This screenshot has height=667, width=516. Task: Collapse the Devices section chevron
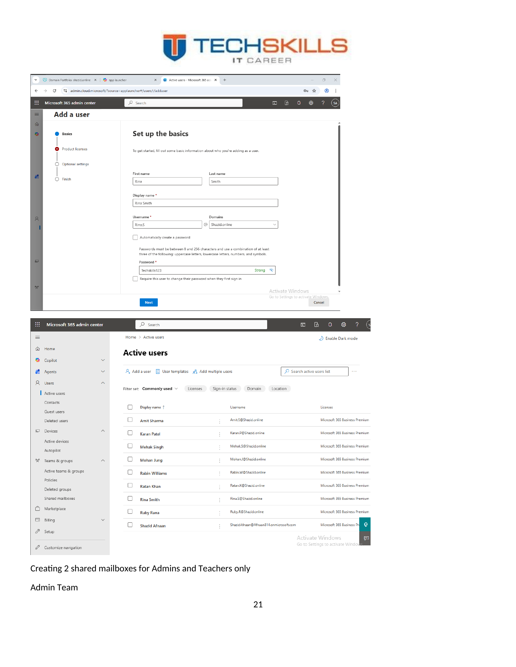point(103,431)
